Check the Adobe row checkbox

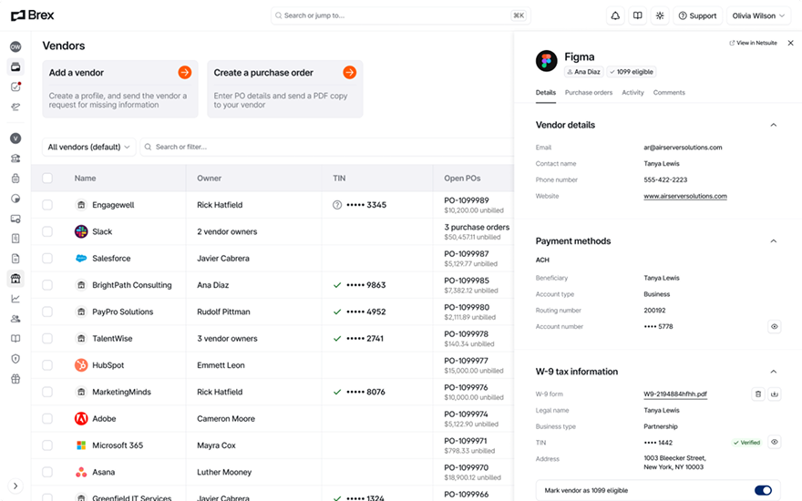coord(47,419)
